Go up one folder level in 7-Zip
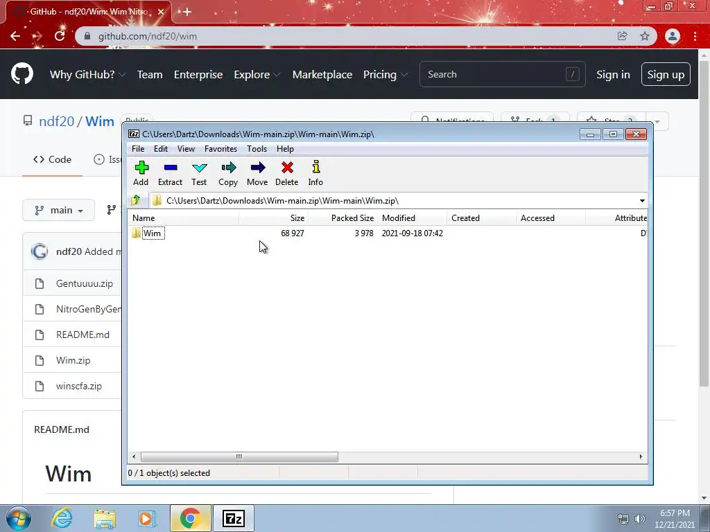Image resolution: width=710 pixels, height=532 pixels. point(136,200)
